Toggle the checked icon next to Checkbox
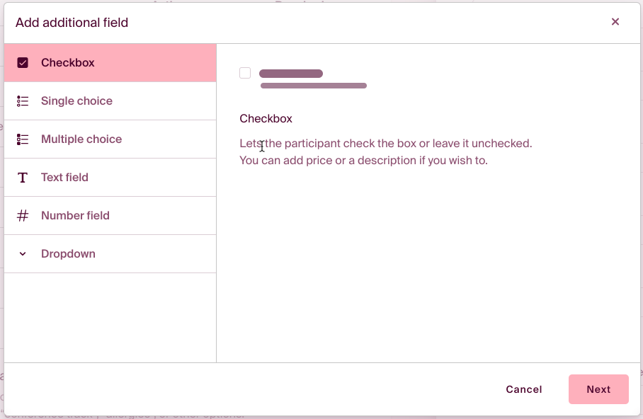The height and width of the screenshot is (419, 643). [23, 62]
